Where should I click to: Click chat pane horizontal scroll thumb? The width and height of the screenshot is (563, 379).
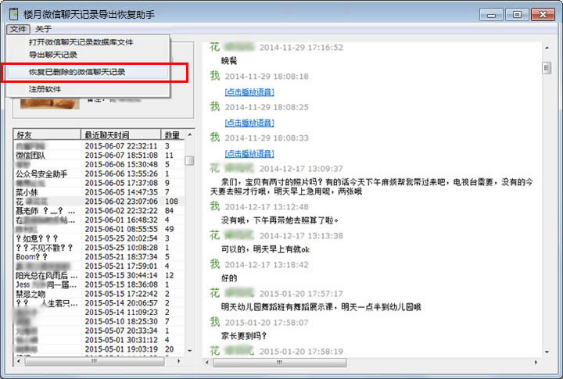point(280,363)
